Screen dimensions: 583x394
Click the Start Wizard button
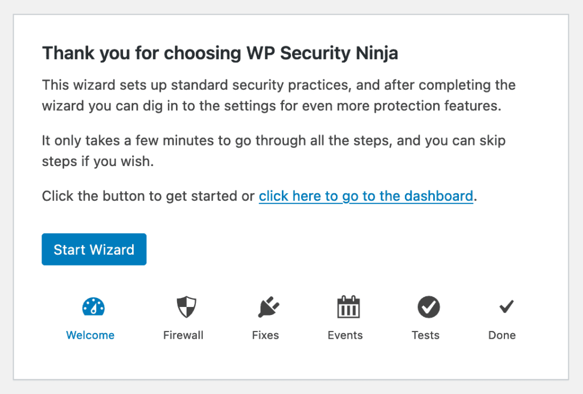click(94, 249)
